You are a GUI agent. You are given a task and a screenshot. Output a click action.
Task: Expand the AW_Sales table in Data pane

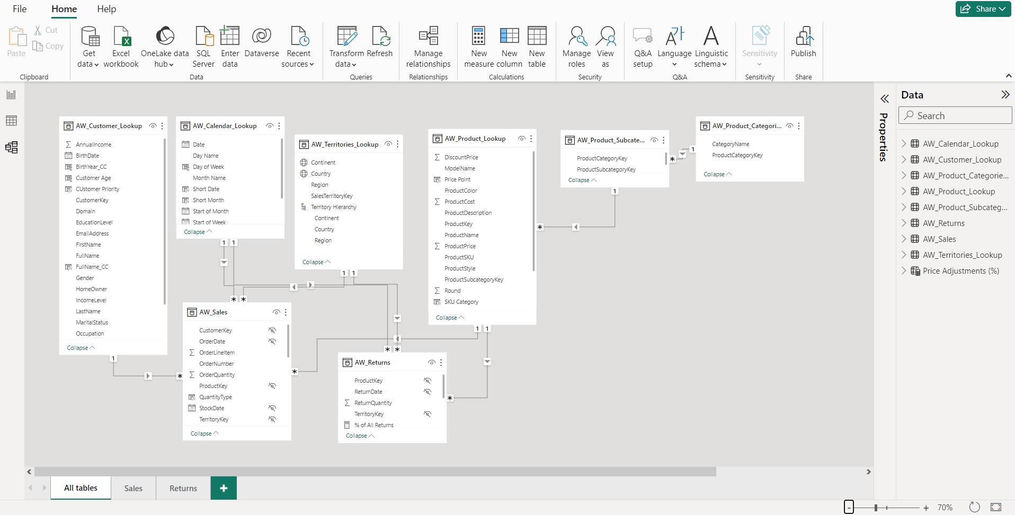pos(905,239)
